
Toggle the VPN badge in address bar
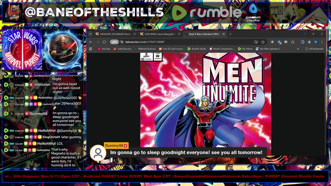[114, 42]
